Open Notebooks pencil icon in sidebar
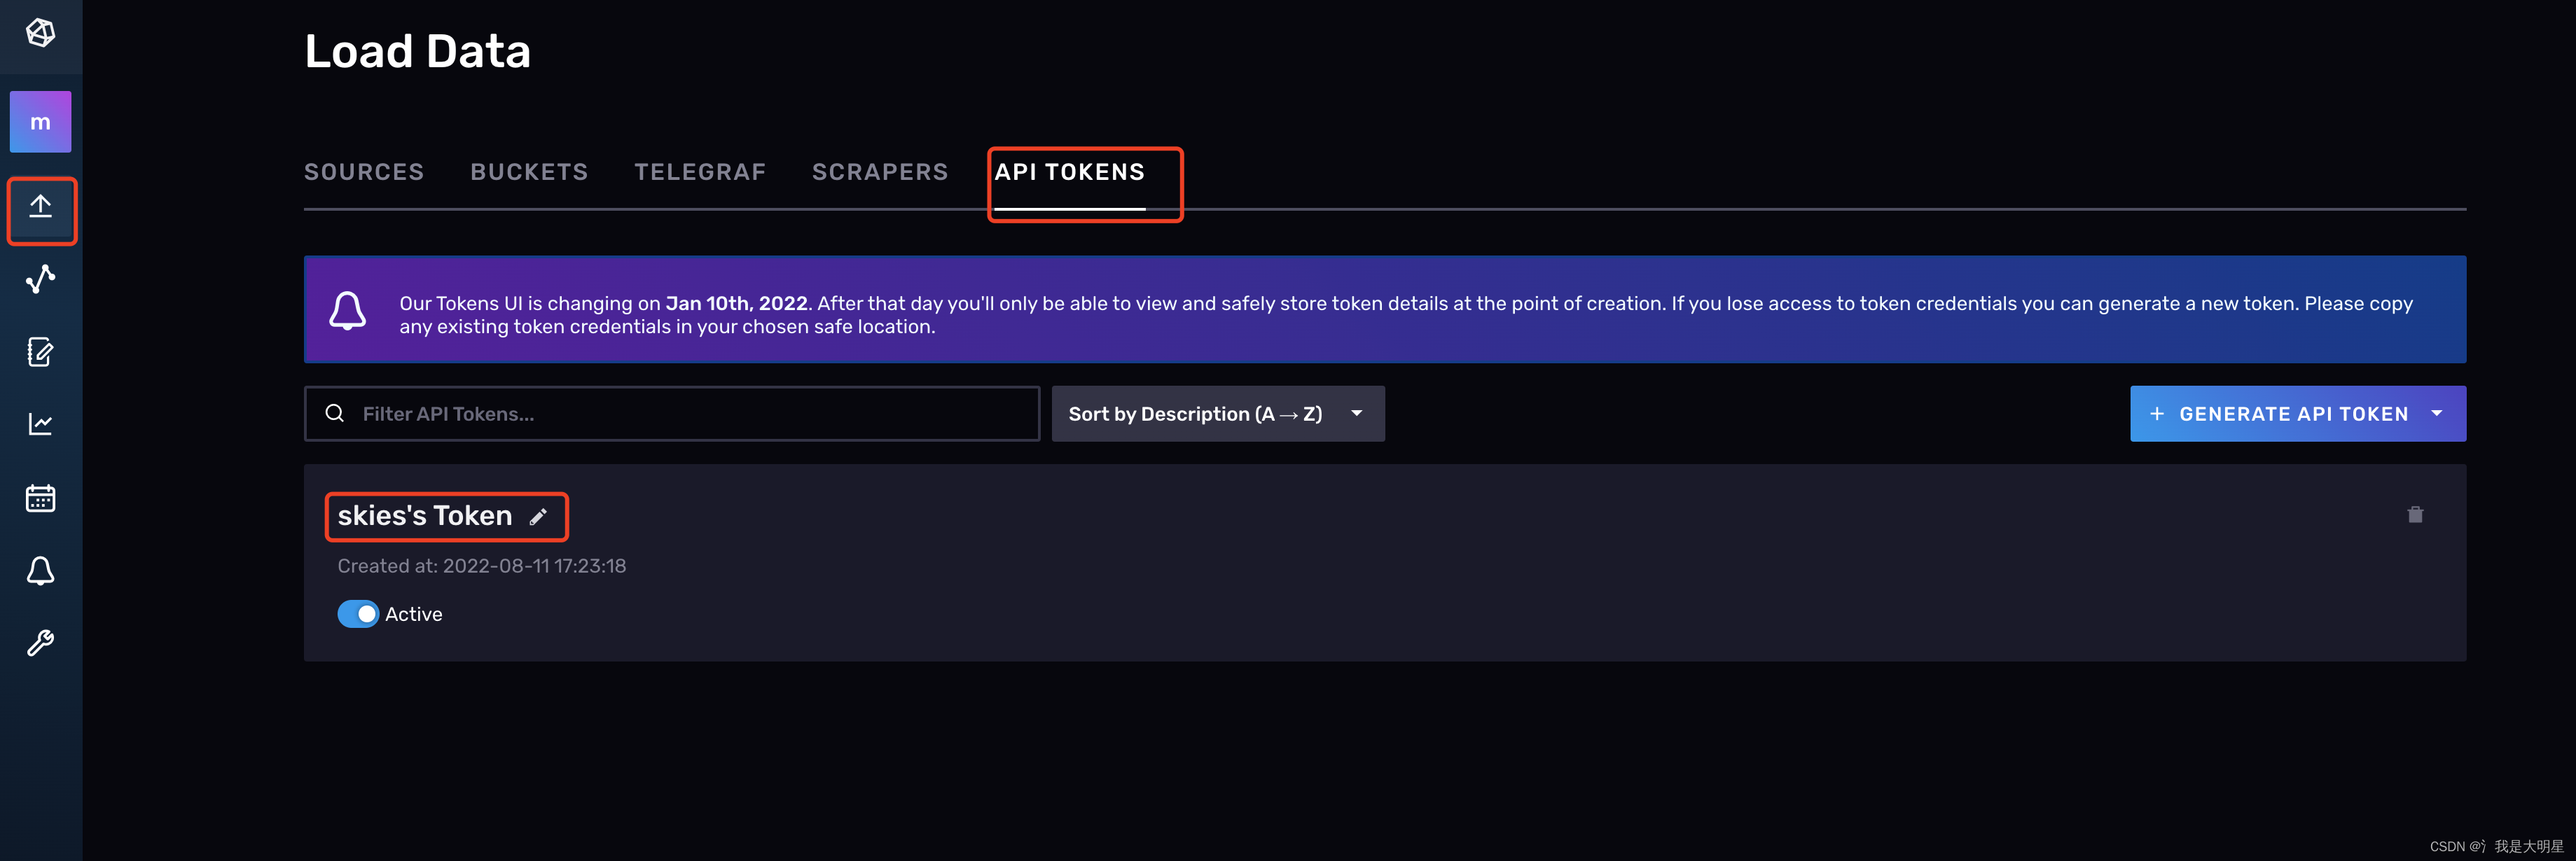The image size is (2576, 861). [x=40, y=352]
